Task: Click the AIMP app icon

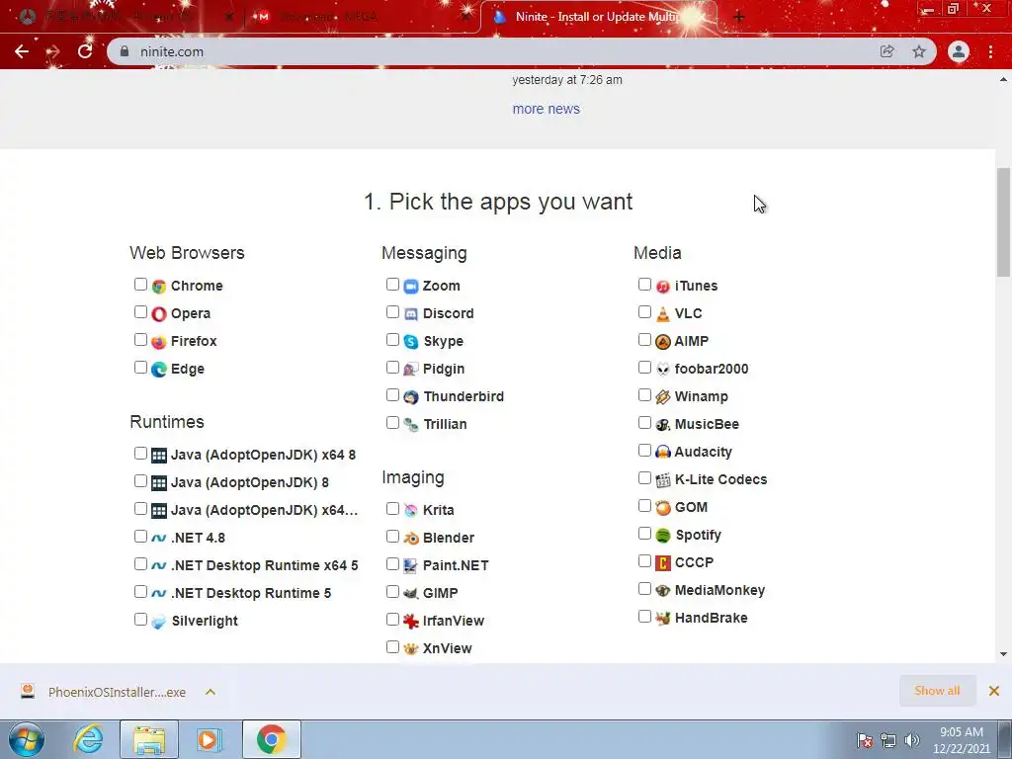Action: [x=663, y=341]
